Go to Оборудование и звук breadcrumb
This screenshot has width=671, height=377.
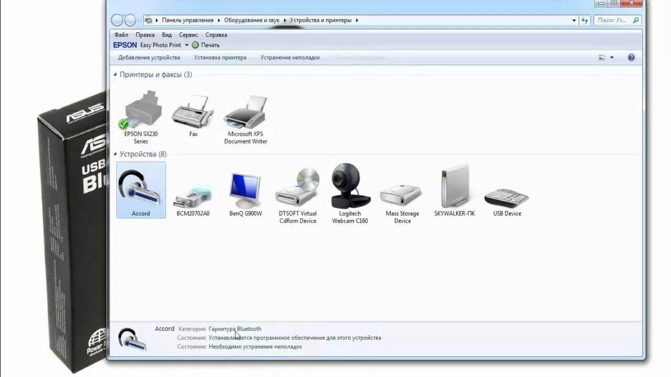point(252,20)
